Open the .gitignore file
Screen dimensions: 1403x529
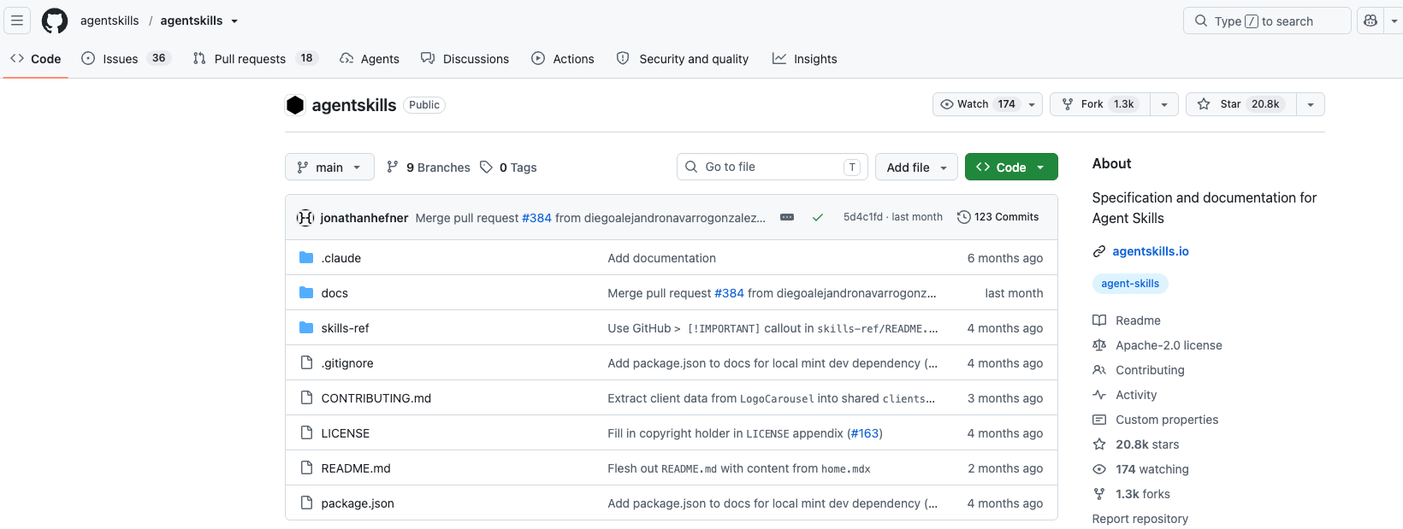tap(347, 363)
